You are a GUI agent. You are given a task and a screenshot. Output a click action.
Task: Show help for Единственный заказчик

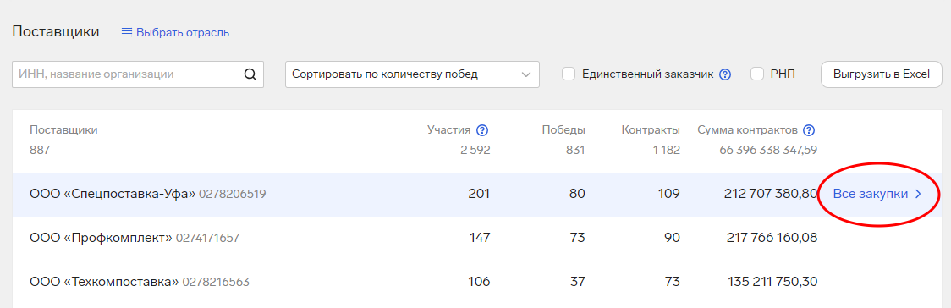click(725, 74)
